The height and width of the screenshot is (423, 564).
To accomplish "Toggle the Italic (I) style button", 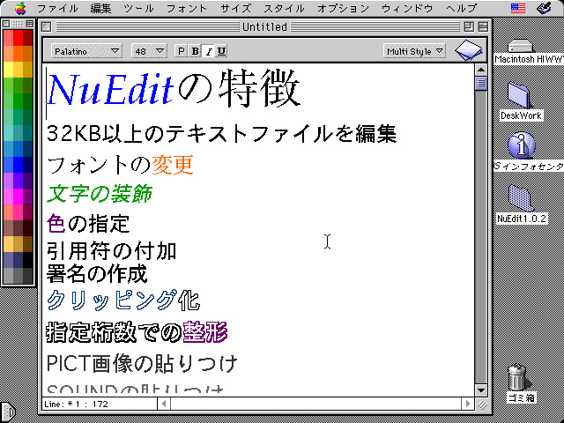I will click(x=208, y=51).
